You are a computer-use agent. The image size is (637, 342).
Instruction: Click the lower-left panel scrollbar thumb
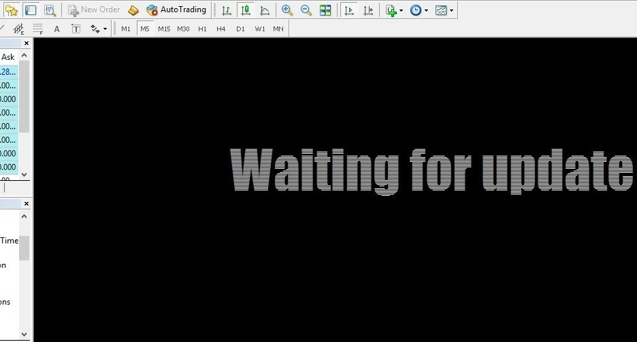click(x=24, y=248)
